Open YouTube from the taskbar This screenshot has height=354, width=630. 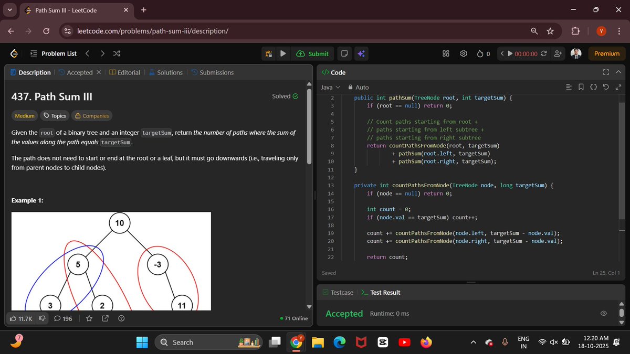point(404,342)
